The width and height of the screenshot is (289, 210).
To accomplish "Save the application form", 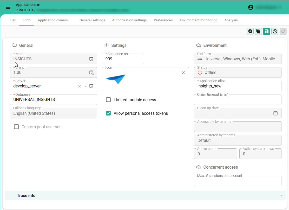I will (267, 31).
